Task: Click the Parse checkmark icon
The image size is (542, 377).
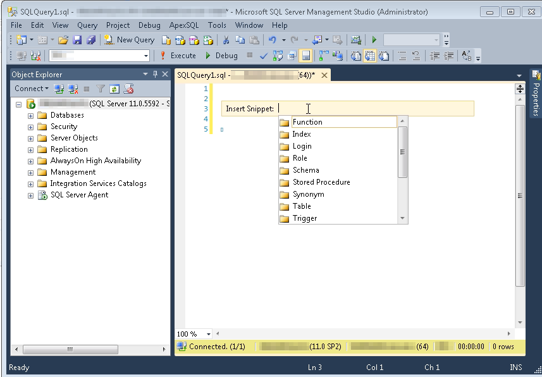Action: [x=264, y=56]
